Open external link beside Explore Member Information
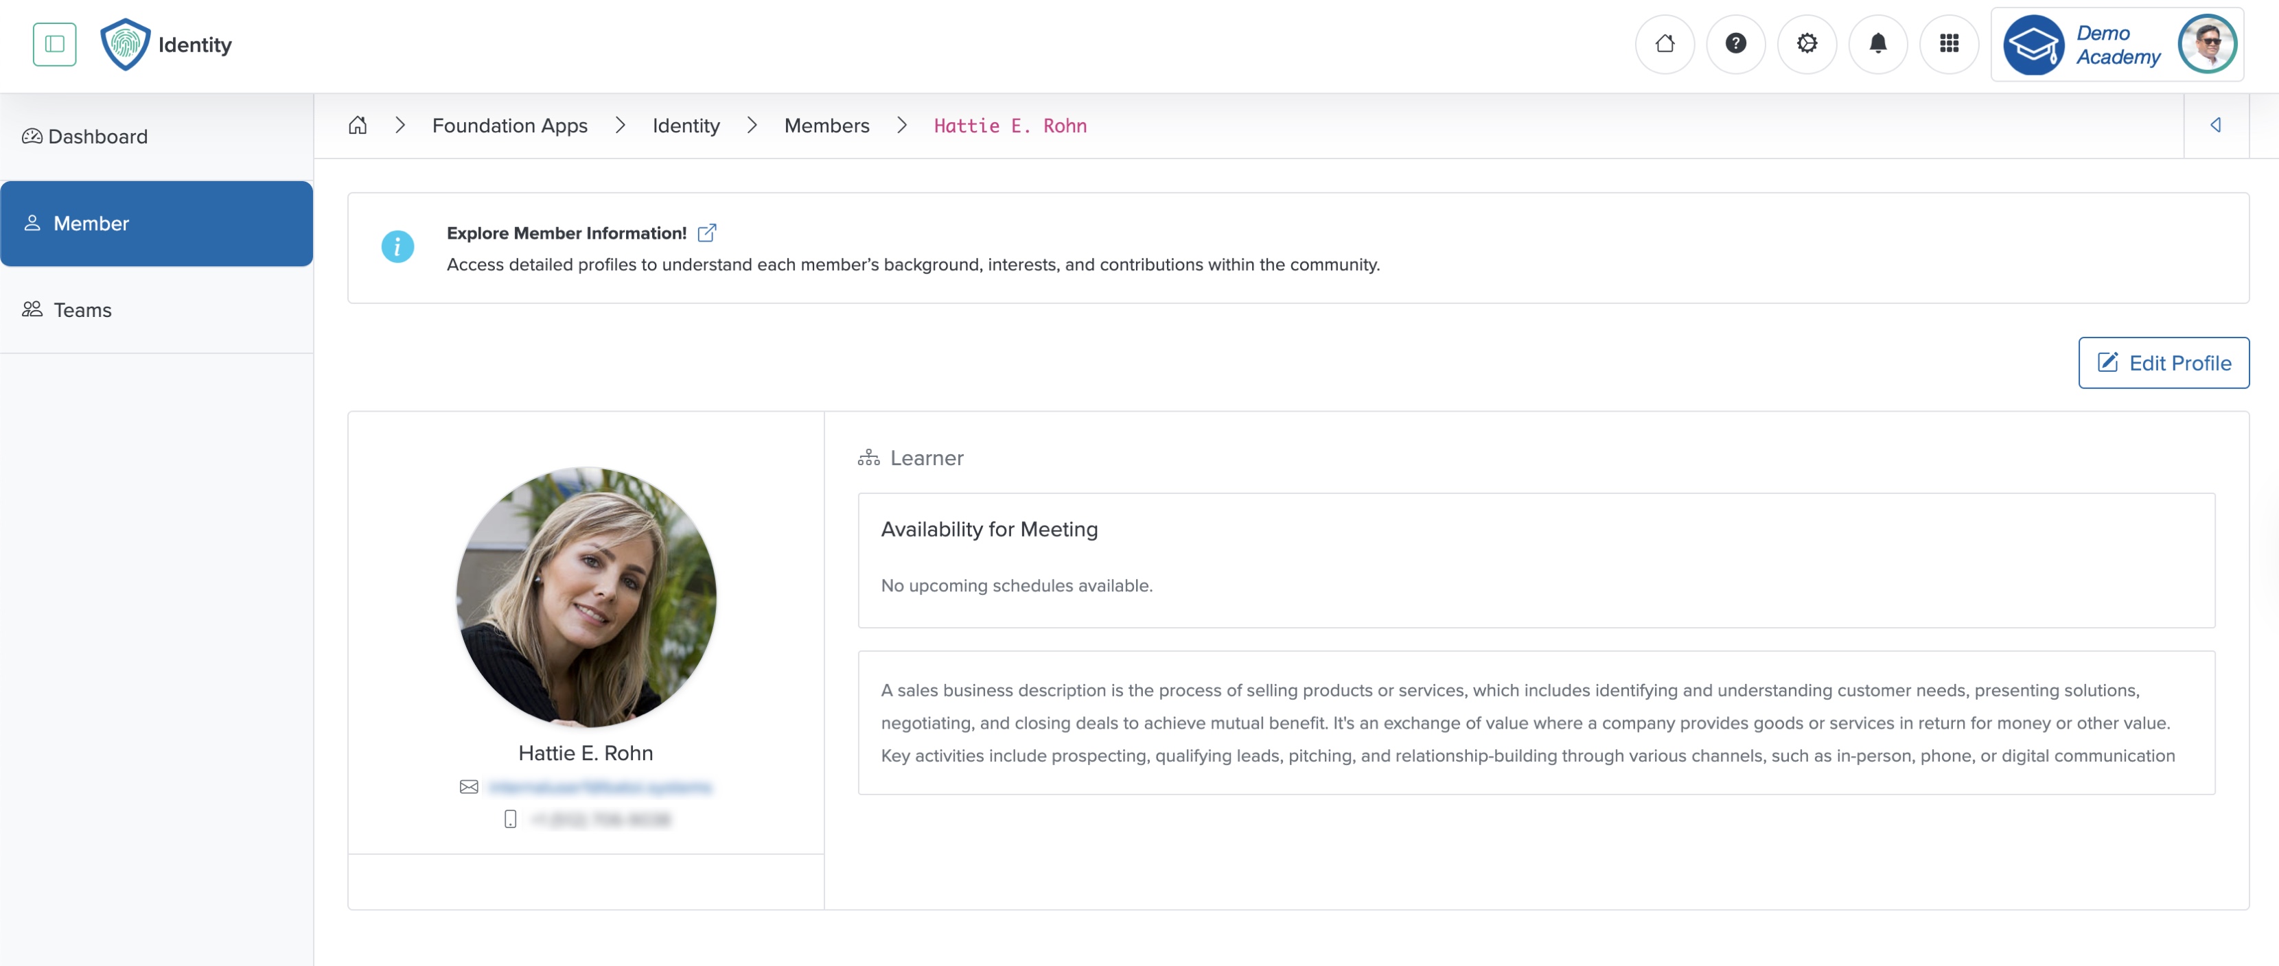2279x966 pixels. (x=708, y=233)
